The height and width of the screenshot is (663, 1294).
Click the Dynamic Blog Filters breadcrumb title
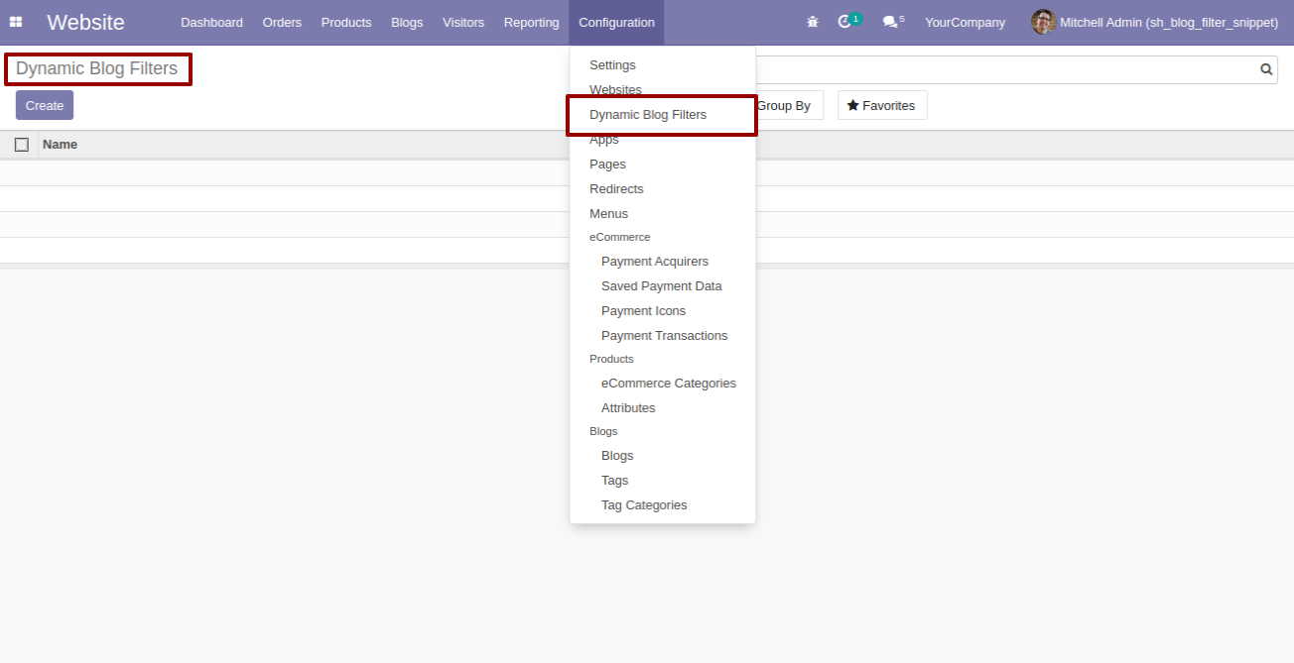tap(96, 68)
